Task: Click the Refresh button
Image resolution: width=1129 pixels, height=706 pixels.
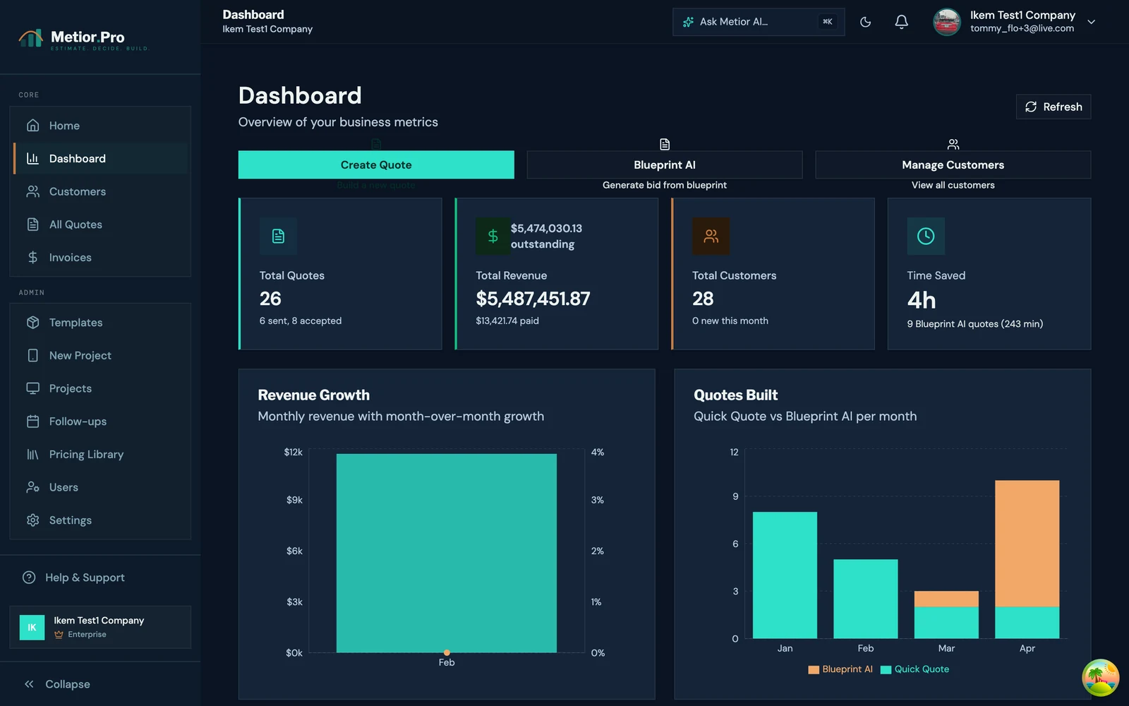Action: pos(1053,107)
